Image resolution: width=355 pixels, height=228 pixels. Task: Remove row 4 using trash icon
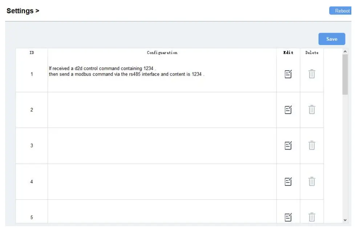[x=312, y=182]
